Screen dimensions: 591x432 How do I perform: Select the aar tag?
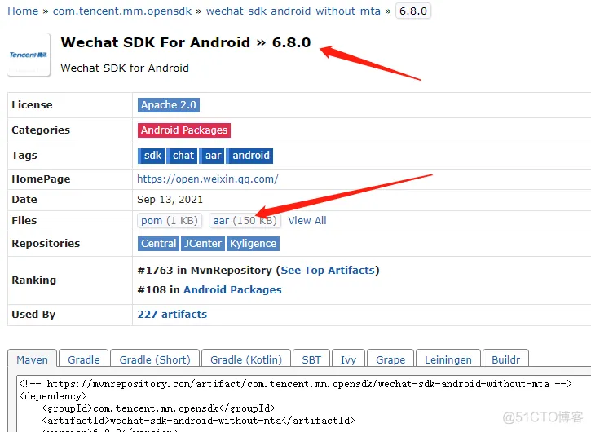(x=212, y=156)
